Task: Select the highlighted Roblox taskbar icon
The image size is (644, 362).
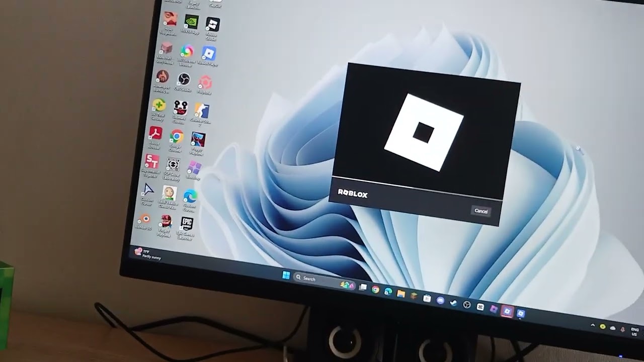Action: 507,312
